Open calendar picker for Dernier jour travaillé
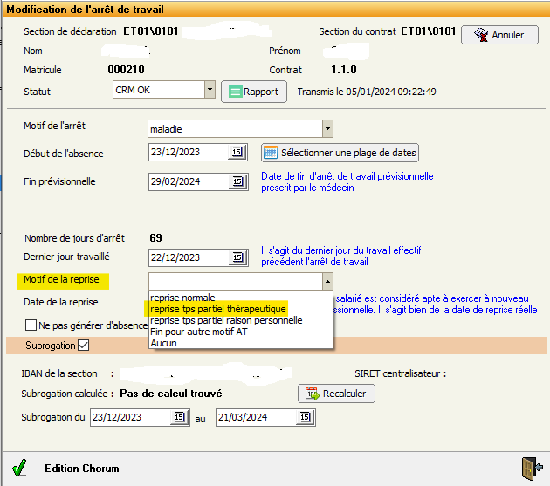The width and height of the screenshot is (550, 486). click(237, 258)
